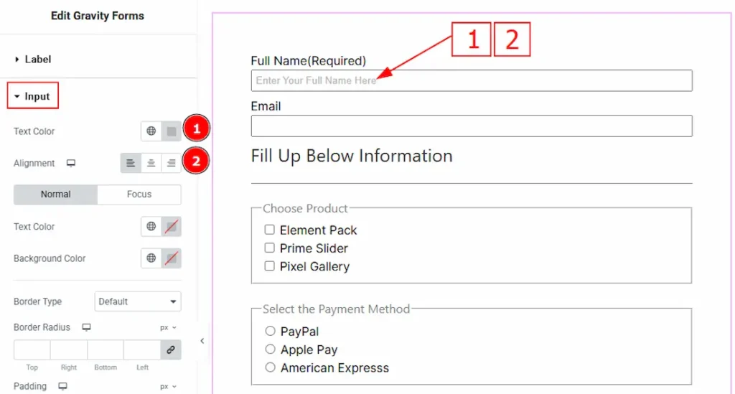The image size is (735, 394).
Task: Switch to the Normal tab
Action: pyautogui.click(x=55, y=194)
